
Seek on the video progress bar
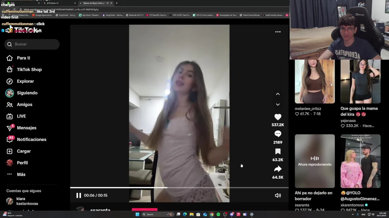coord(179,188)
